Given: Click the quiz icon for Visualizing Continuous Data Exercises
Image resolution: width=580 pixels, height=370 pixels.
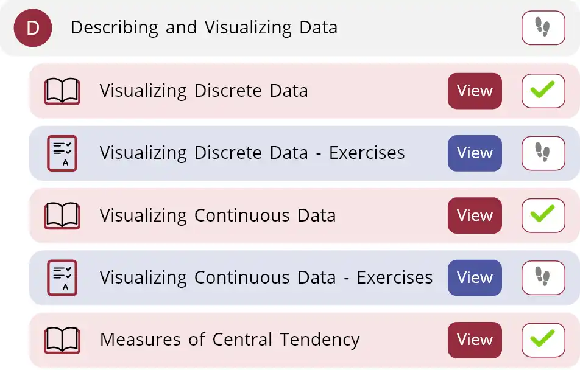Looking at the screenshot, I should click(62, 277).
